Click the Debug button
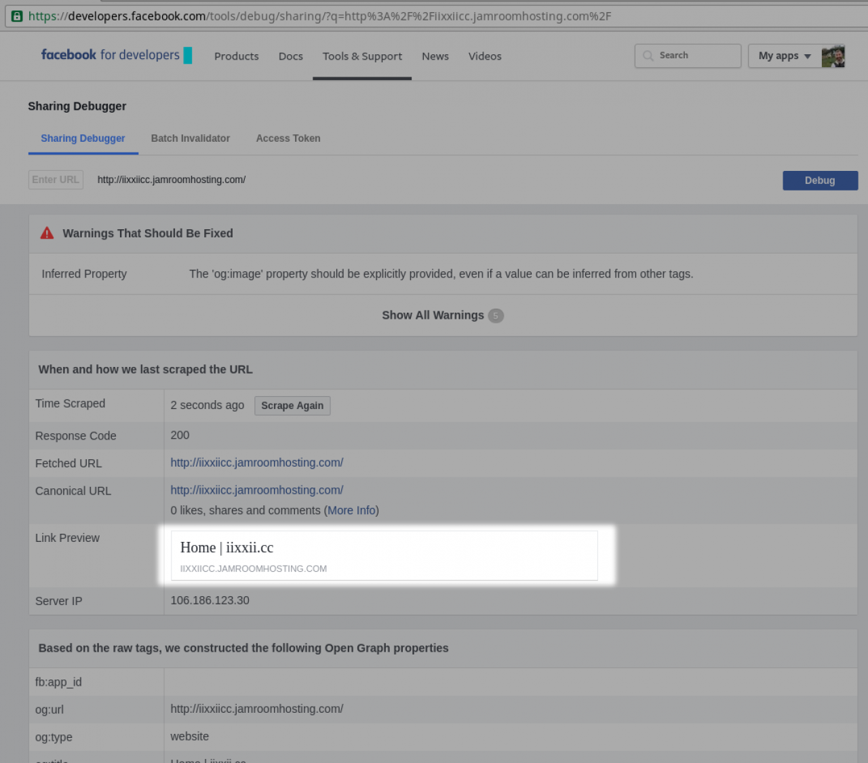The height and width of the screenshot is (763, 868). tap(821, 180)
